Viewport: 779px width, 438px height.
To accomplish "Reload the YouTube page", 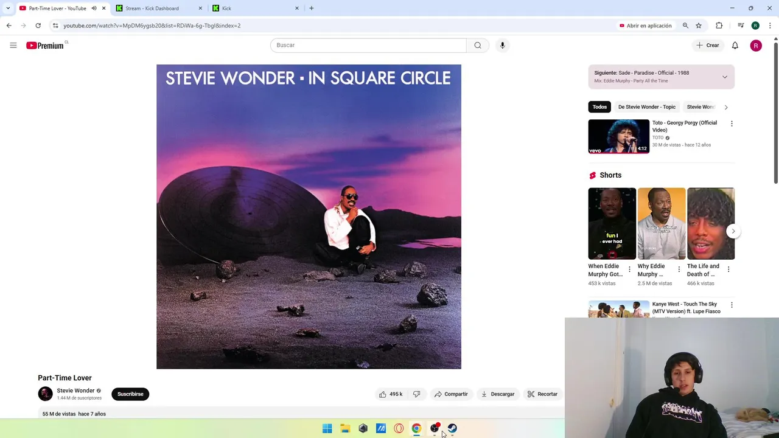I will tap(38, 26).
